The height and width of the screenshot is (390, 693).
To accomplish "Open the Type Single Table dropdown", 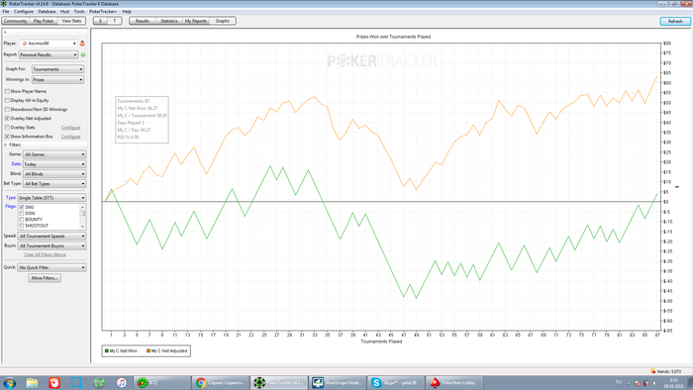I will tap(51, 198).
